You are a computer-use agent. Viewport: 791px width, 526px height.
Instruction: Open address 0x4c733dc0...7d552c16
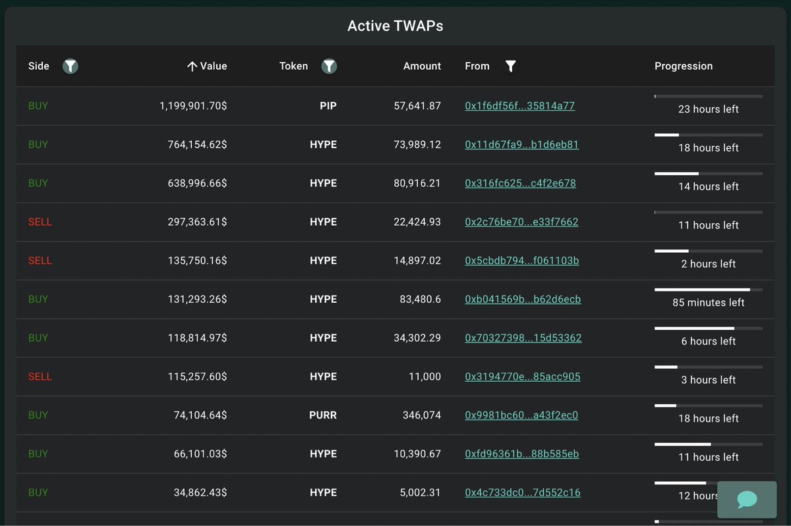[523, 492]
